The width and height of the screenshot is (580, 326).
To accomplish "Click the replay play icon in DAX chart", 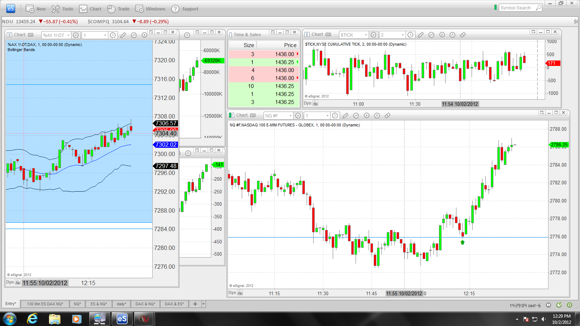I will (144, 35).
